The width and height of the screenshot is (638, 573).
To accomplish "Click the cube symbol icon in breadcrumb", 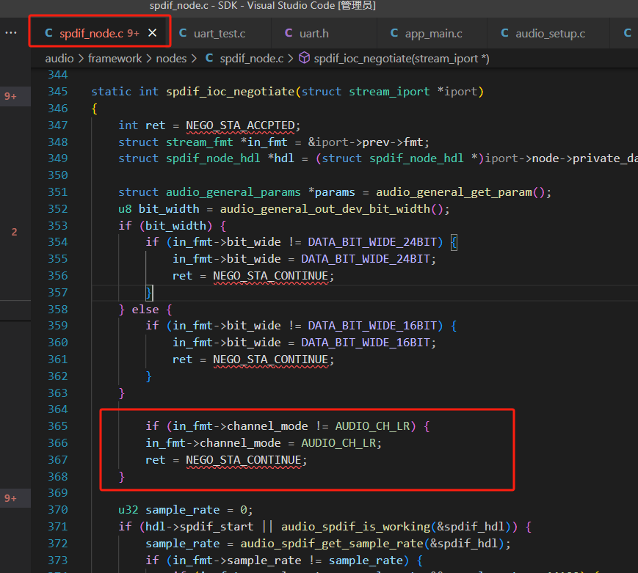I will point(305,58).
